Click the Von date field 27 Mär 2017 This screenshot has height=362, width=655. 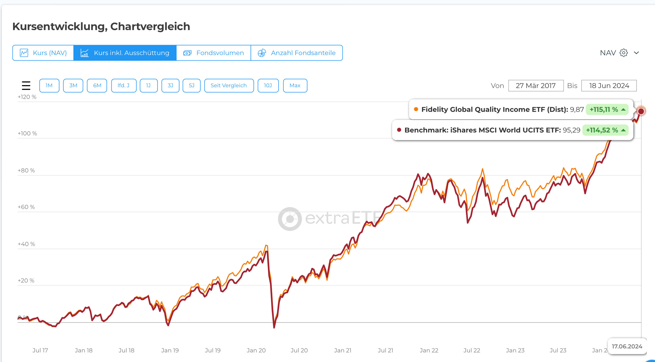click(536, 86)
